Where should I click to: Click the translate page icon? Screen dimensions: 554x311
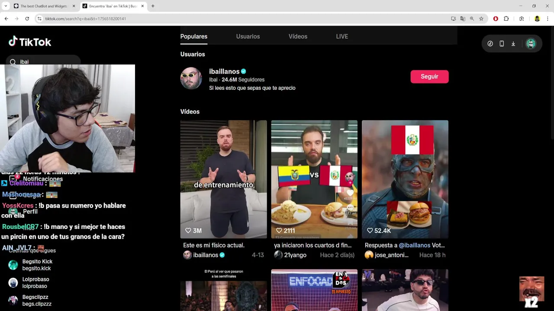click(463, 19)
